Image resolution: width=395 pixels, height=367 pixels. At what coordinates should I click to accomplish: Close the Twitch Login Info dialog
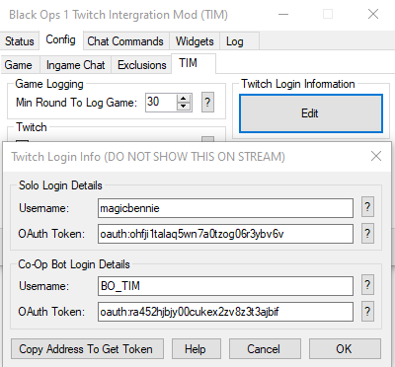(376, 156)
